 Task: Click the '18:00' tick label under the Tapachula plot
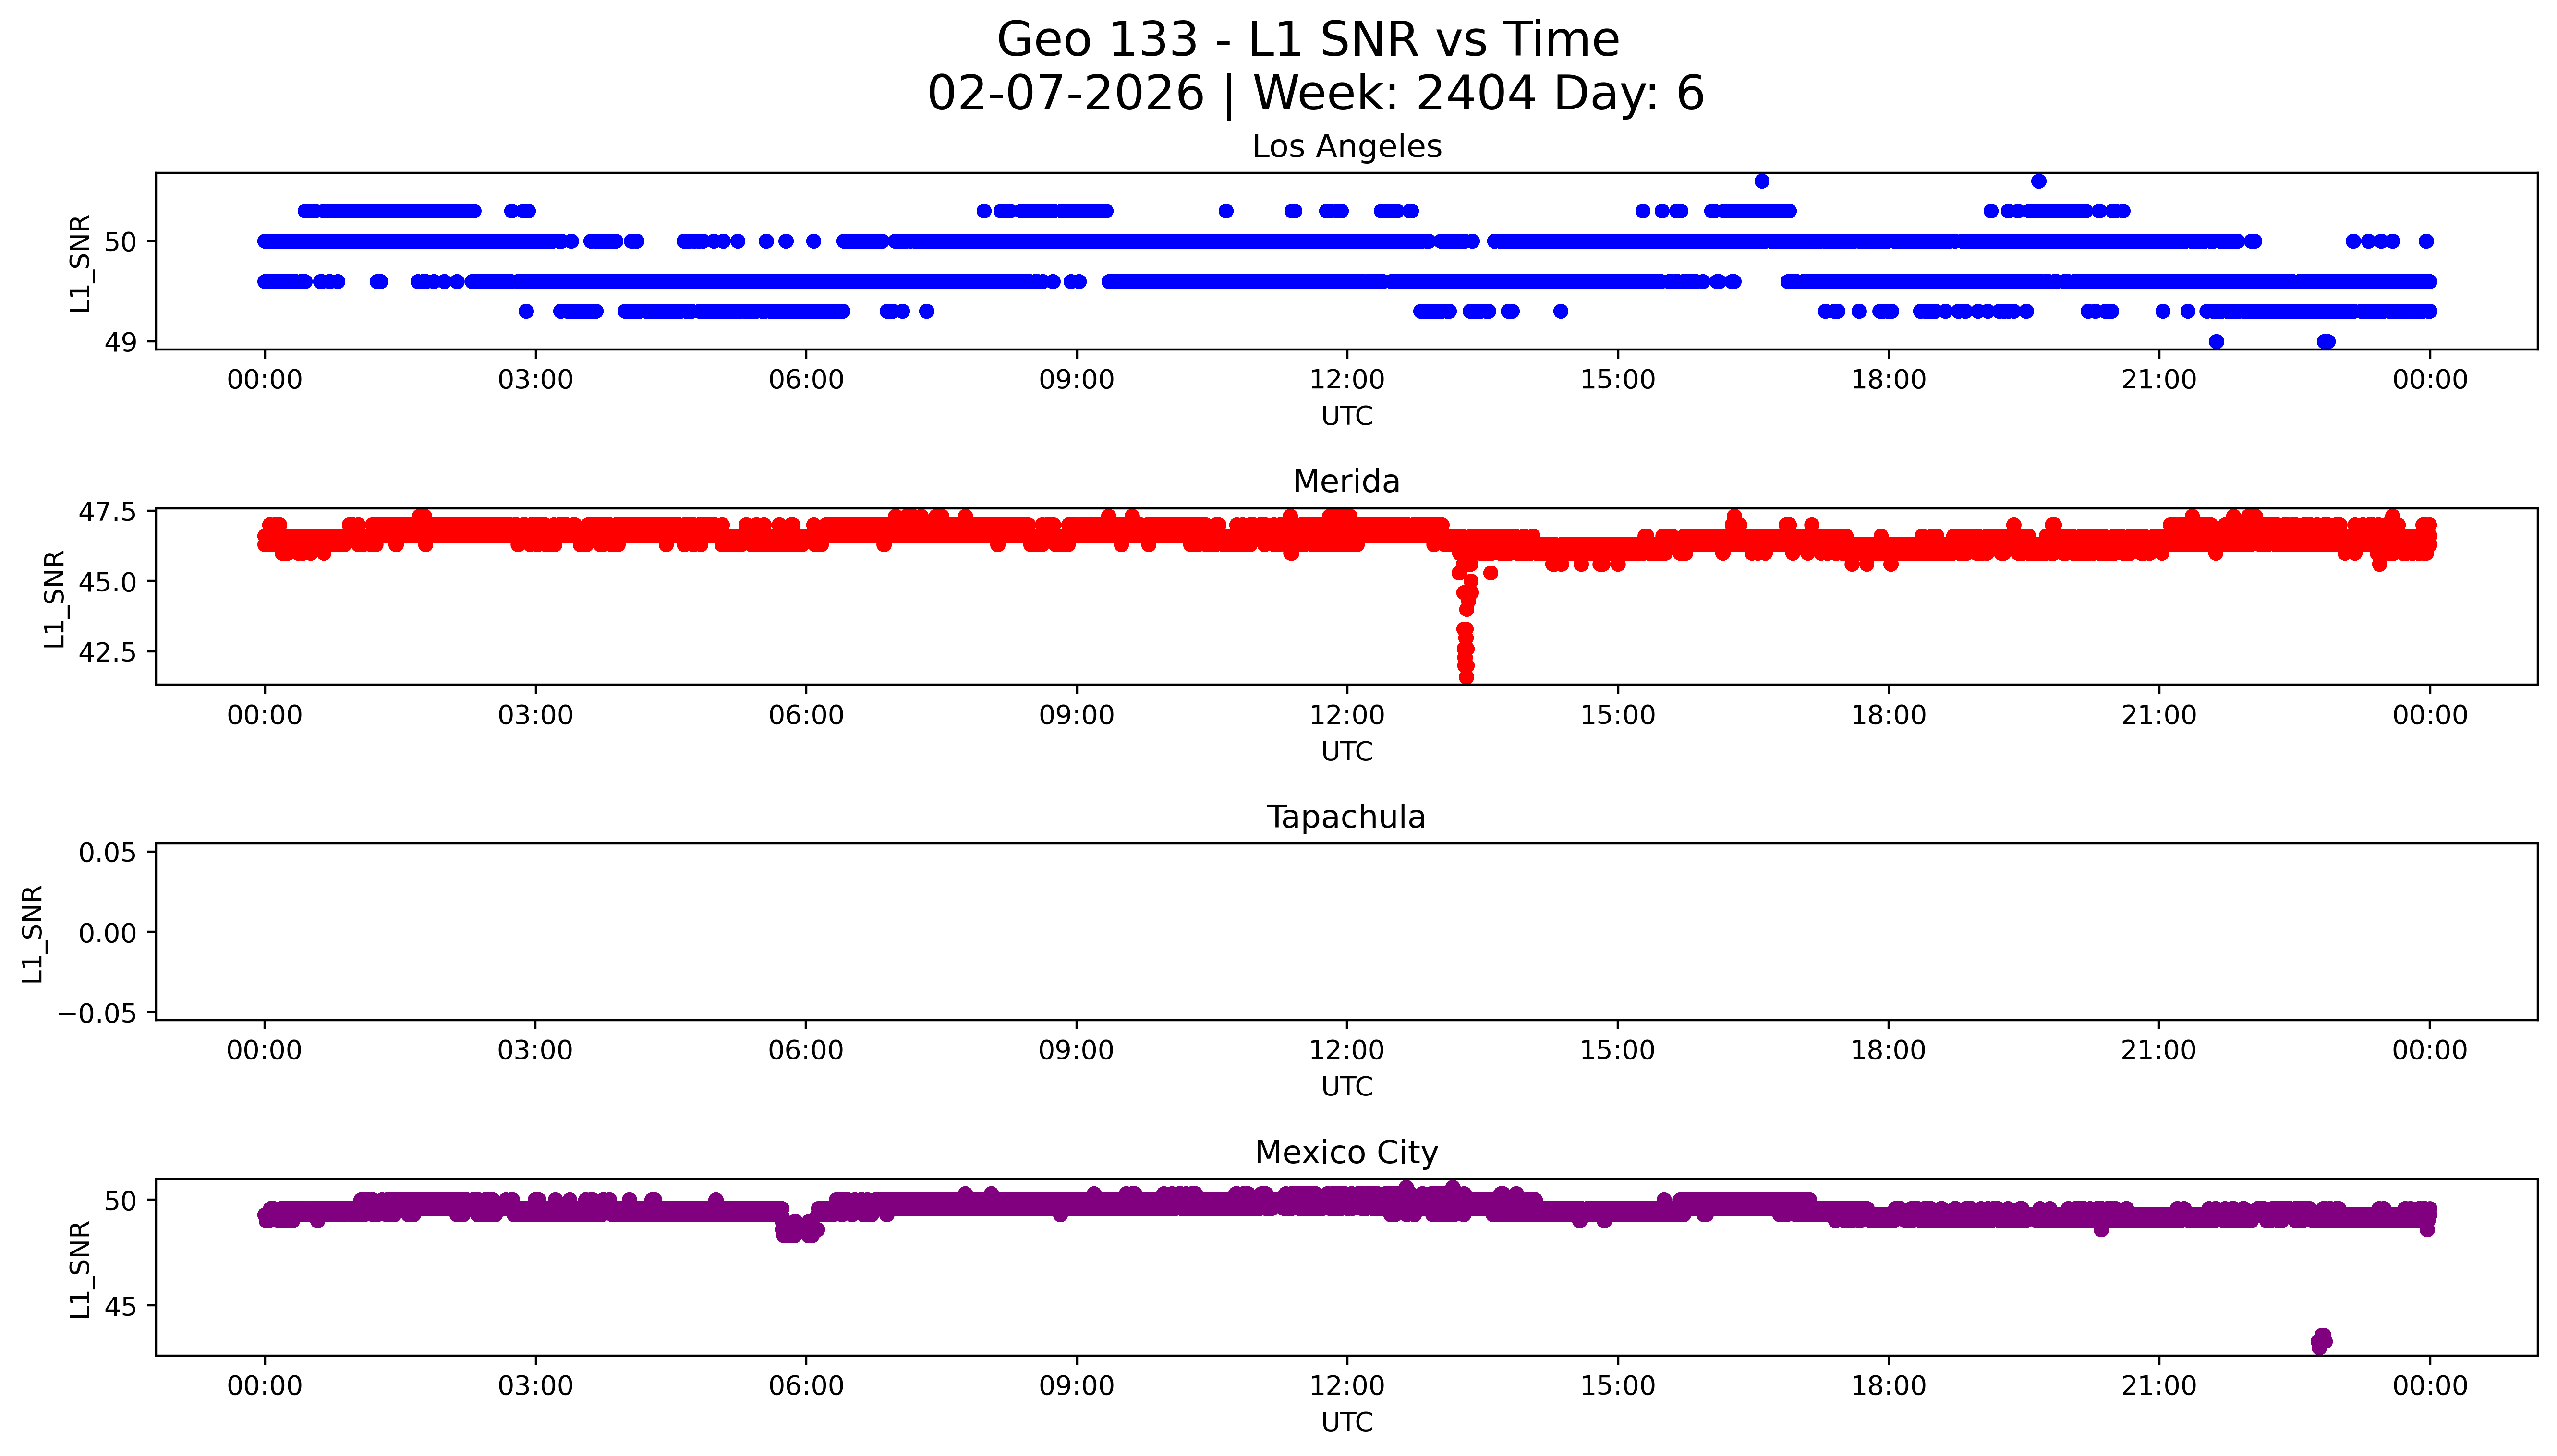coord(1888,1051)
